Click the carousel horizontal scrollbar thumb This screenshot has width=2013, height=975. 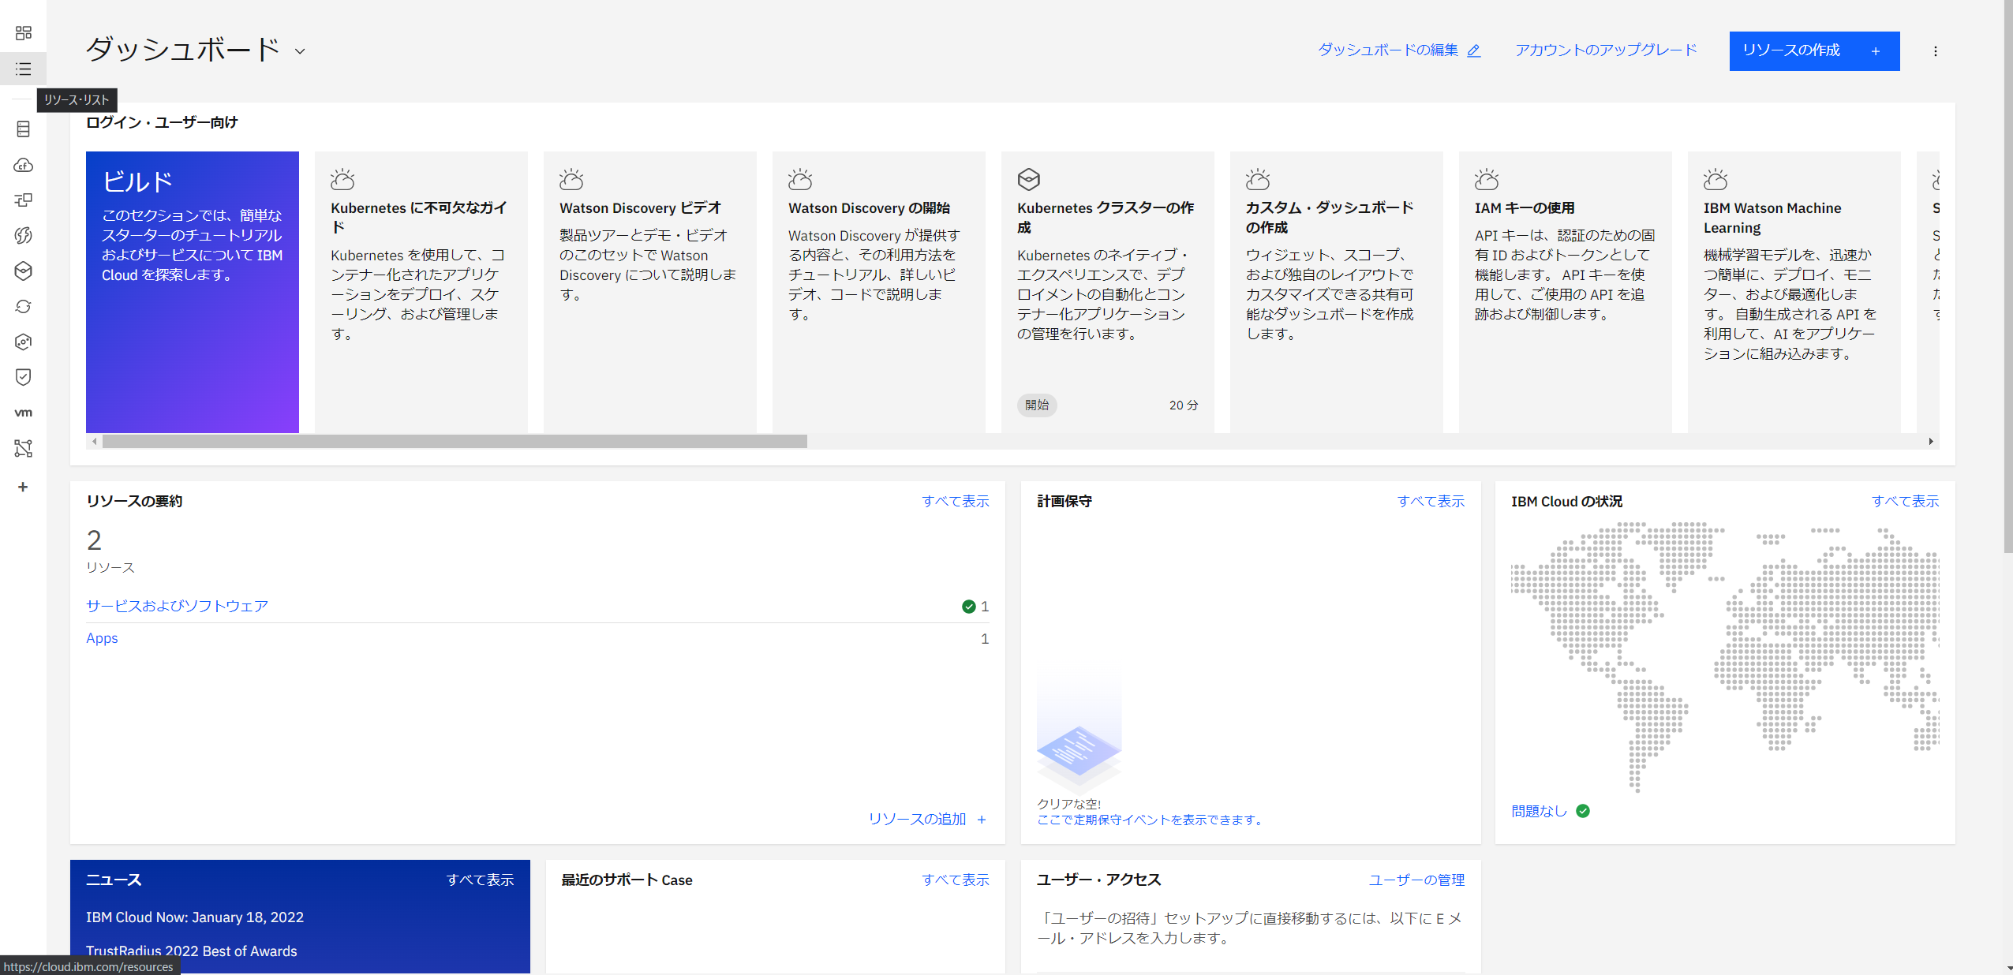point(454,441)
